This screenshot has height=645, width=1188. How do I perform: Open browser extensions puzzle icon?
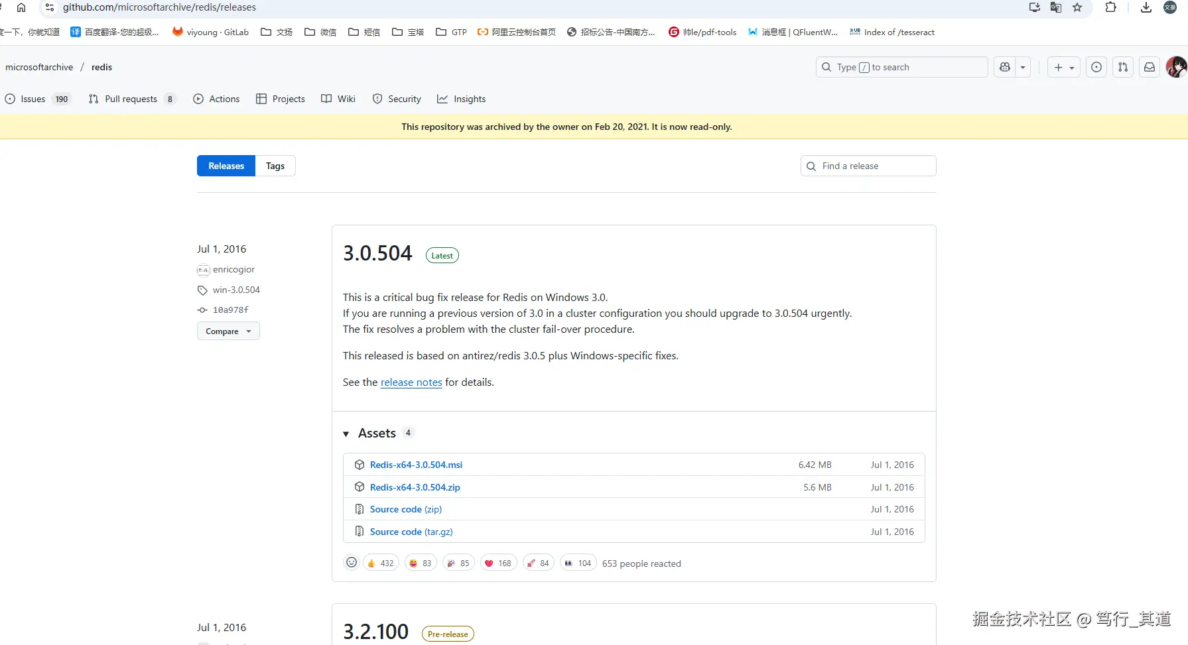click(1111, 7)
